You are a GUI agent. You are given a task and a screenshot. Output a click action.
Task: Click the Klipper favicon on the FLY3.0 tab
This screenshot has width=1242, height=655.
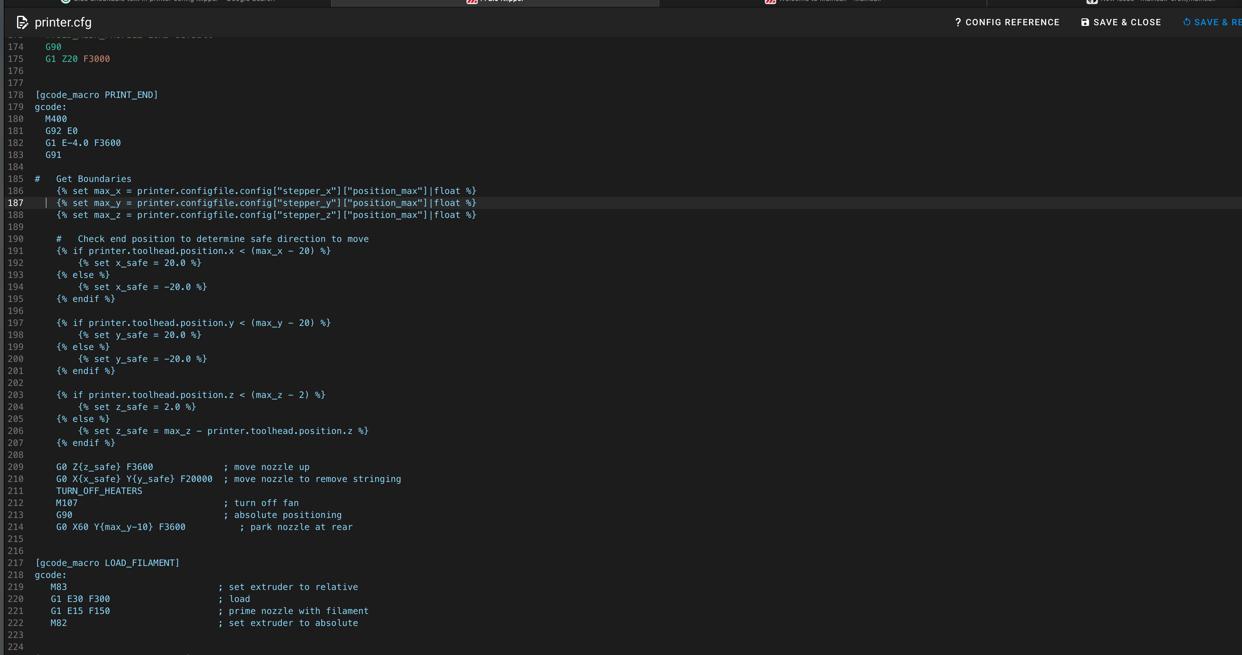pyautogui.click(x=472, y=2)
